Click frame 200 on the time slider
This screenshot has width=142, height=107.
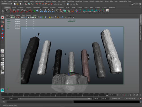(x=56, y=95)
